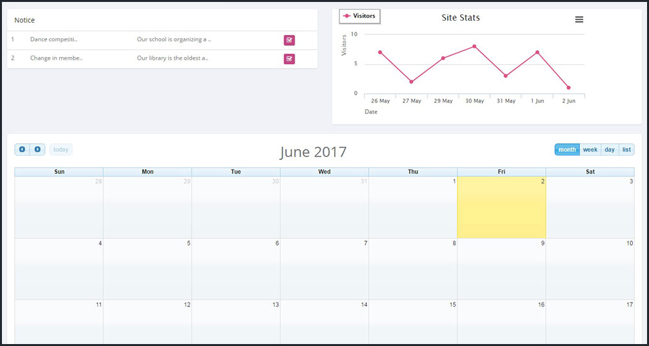Click the Site Stats chart title
Viewport: 649px width, 346px height.
(461, 17)
